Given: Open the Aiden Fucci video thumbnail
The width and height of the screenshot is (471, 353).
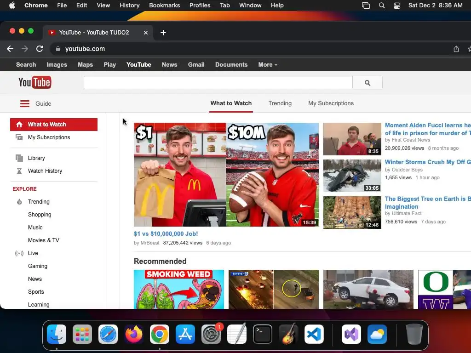Looking at the screenshot, I should 352,139.
